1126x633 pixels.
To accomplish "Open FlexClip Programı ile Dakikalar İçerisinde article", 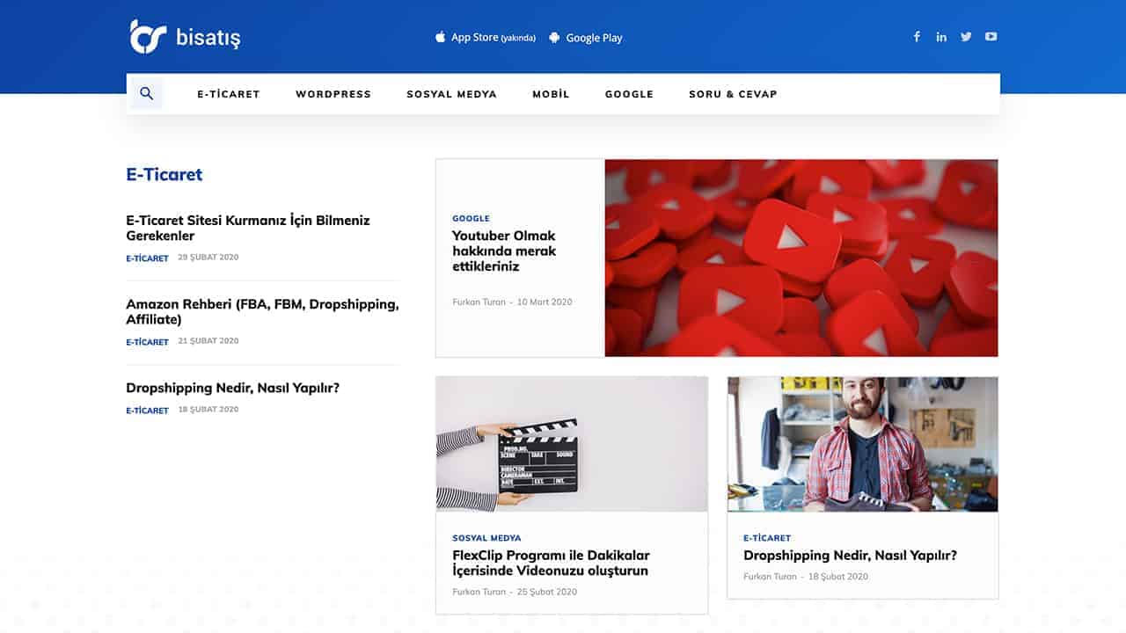I will tap(551, 563).
